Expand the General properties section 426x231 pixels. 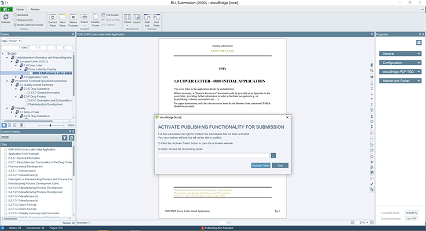[400, 54]
